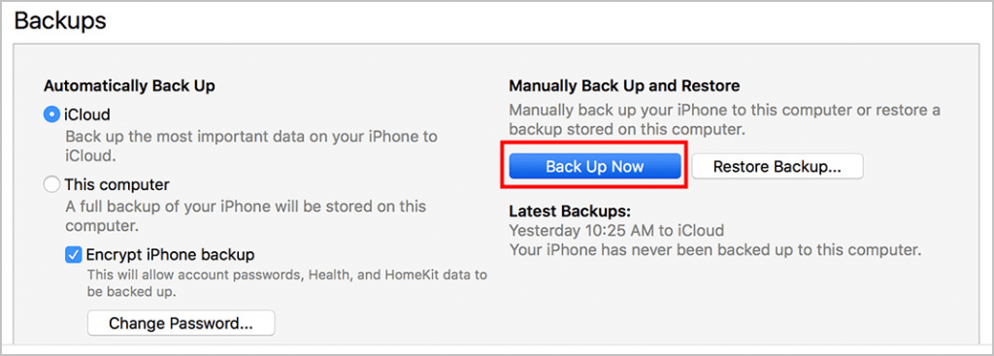Click the iCloud backup description text
The height and width of the screenshot is (356, 994).
[x=251, y=146]
